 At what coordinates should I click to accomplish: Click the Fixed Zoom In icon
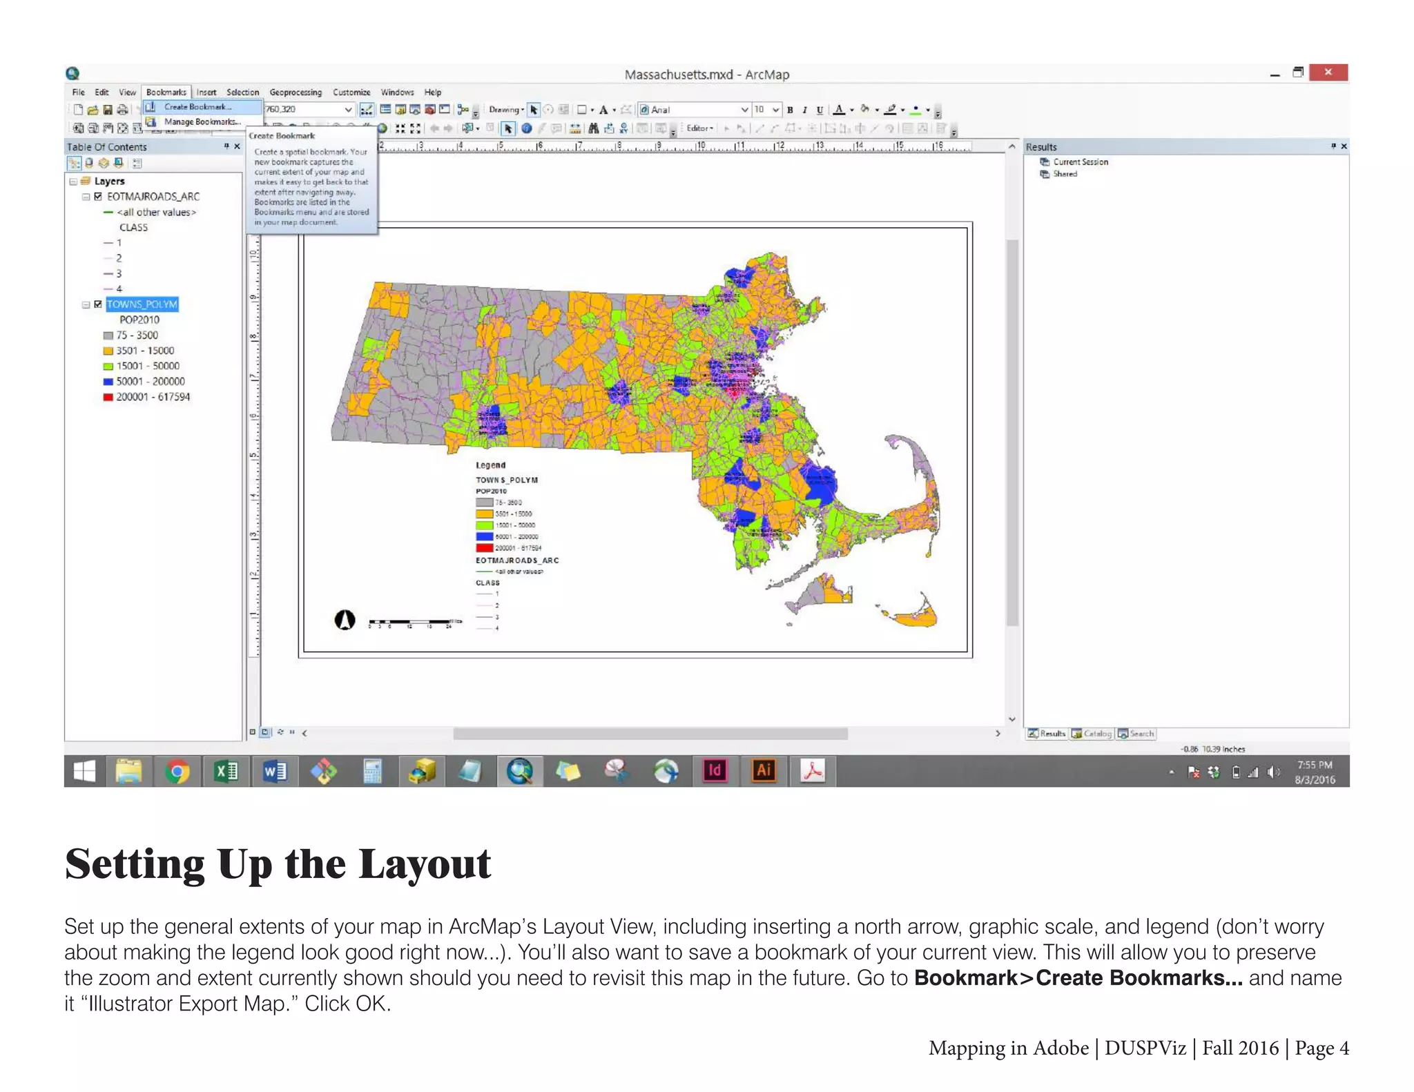[400, 128]
